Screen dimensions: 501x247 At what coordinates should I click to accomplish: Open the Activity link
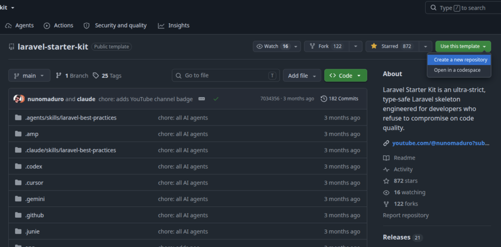tap(403, 169)
